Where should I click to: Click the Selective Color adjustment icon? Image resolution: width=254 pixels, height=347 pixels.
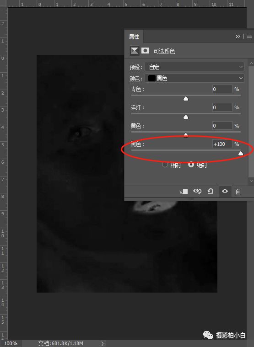point(134,51)
